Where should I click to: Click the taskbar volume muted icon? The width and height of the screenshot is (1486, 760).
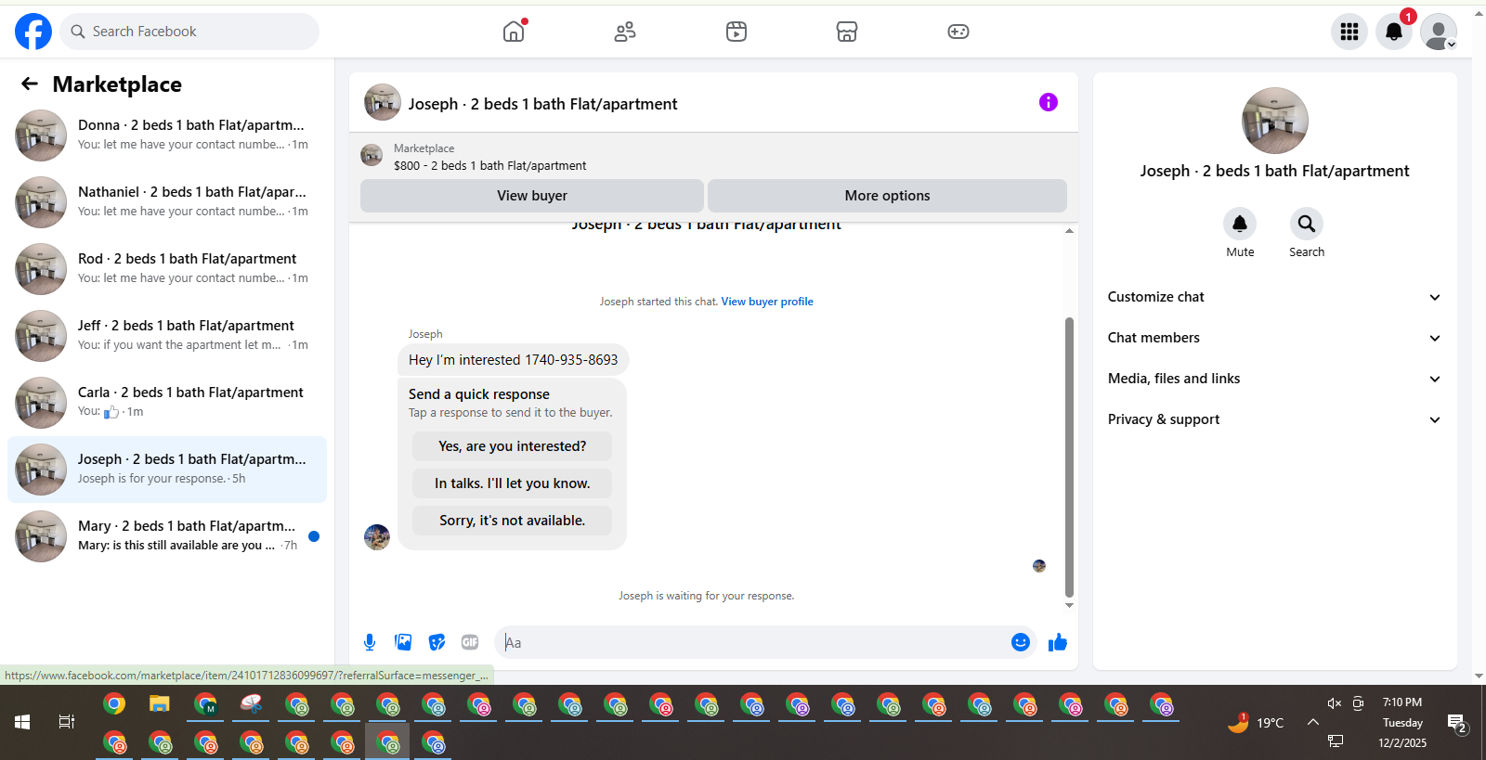tap(1334, 703)
